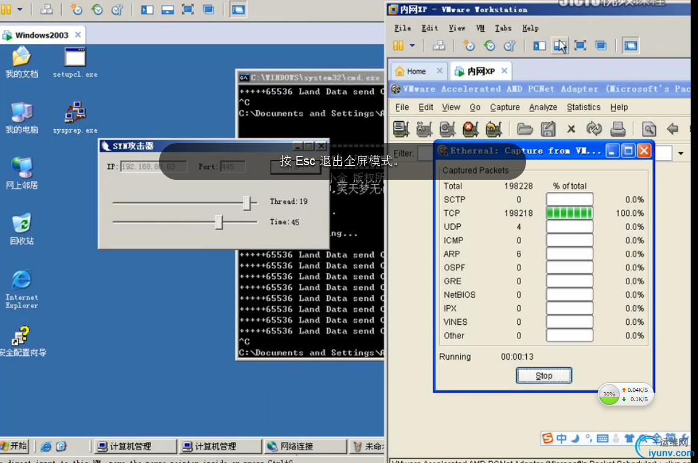Pause the 内网XP virtual machine
This screenshot has height=463, width=698.
398,45
